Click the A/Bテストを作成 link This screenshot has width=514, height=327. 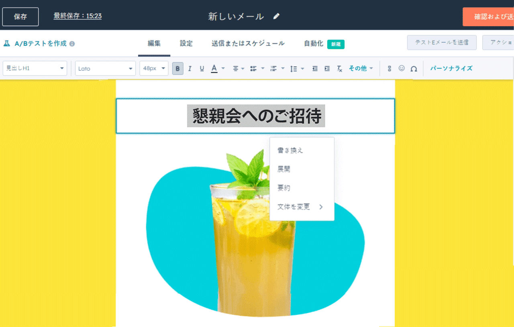pyautogui.click(x=41, y=43)
